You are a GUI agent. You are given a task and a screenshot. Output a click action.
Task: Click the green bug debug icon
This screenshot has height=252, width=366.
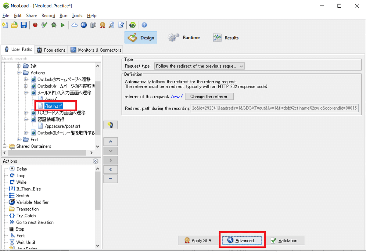[54, 25]
